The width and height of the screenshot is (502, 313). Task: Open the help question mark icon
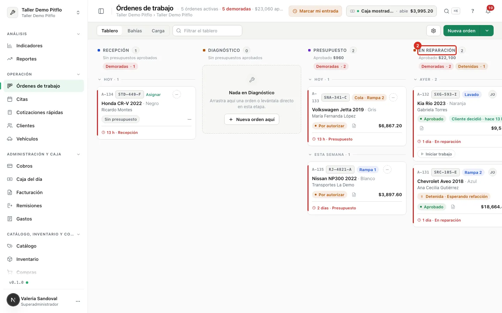point(473,11)
